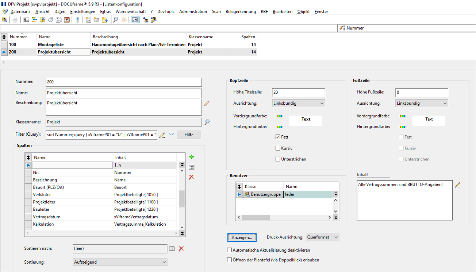Open Fußzeile Ausrichtung dropdown
476x272 pixels.
click(x=422, y=103)
